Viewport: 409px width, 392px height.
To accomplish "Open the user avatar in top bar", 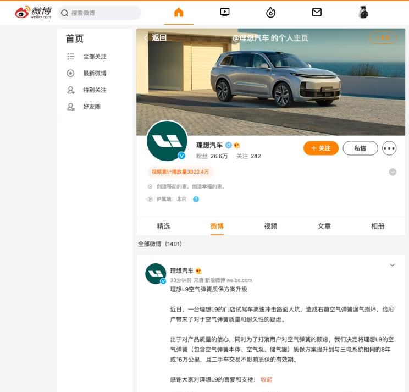I will 363,12.
